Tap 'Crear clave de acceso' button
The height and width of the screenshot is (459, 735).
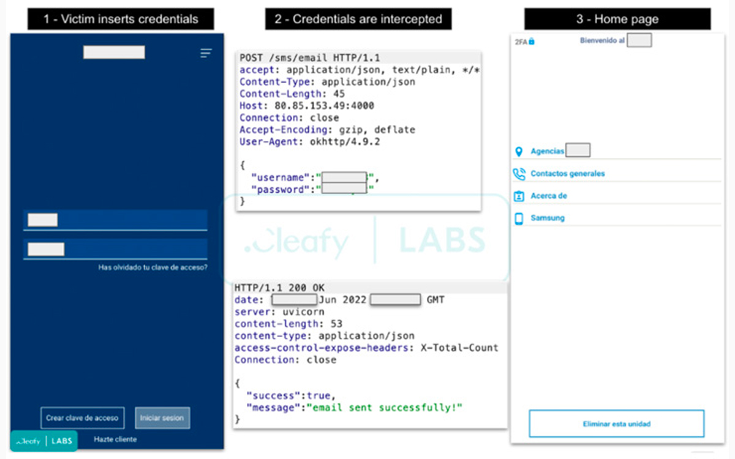pyautogui.click(x=82, y=418)
